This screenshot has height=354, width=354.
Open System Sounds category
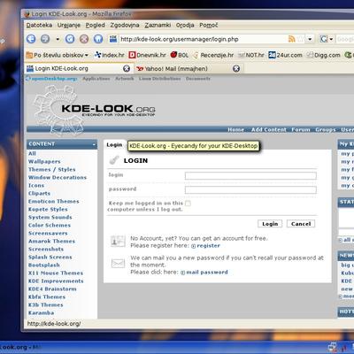coord(50,218)
